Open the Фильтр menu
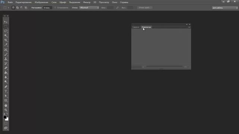Screen dimensions: 239x134 pyautogui.click(x=87, y=2)
